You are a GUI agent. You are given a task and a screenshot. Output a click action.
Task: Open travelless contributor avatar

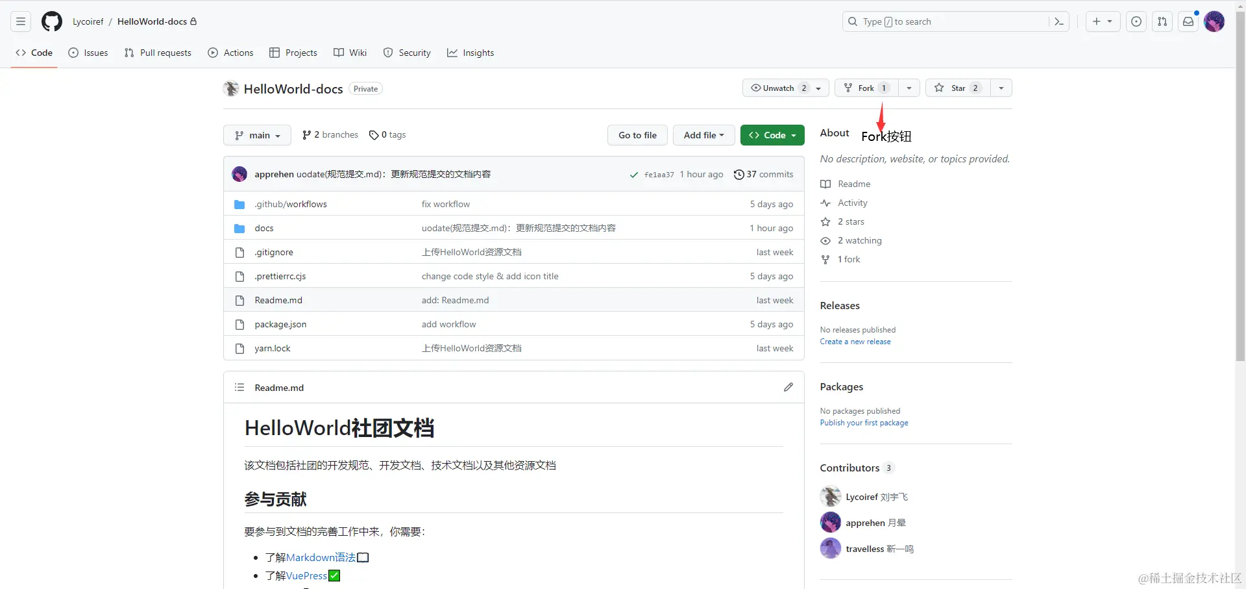pyautogui.click(x=831, y=549)
